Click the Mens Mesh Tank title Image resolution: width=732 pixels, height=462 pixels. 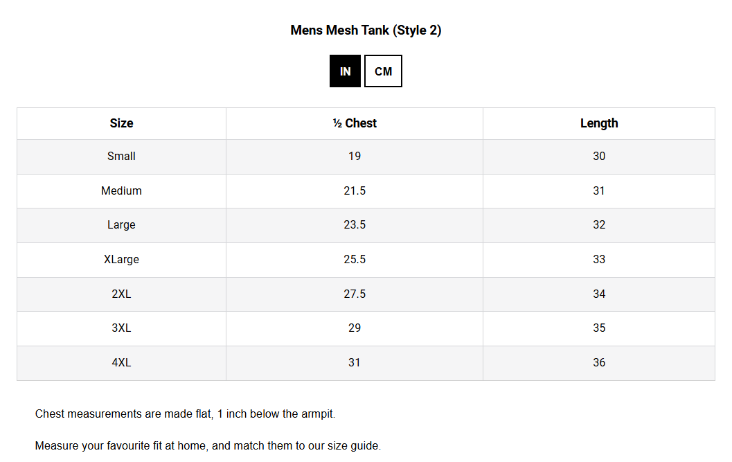coord(366,30)
